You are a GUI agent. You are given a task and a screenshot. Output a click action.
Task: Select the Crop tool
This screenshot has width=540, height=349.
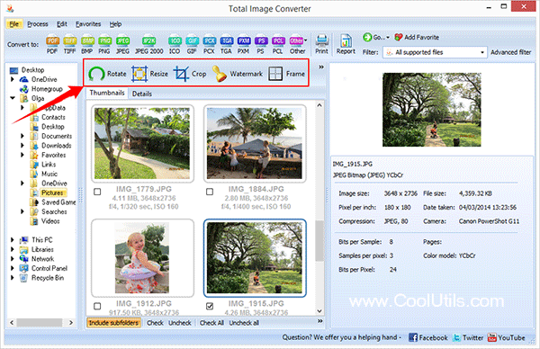(190, 74)
